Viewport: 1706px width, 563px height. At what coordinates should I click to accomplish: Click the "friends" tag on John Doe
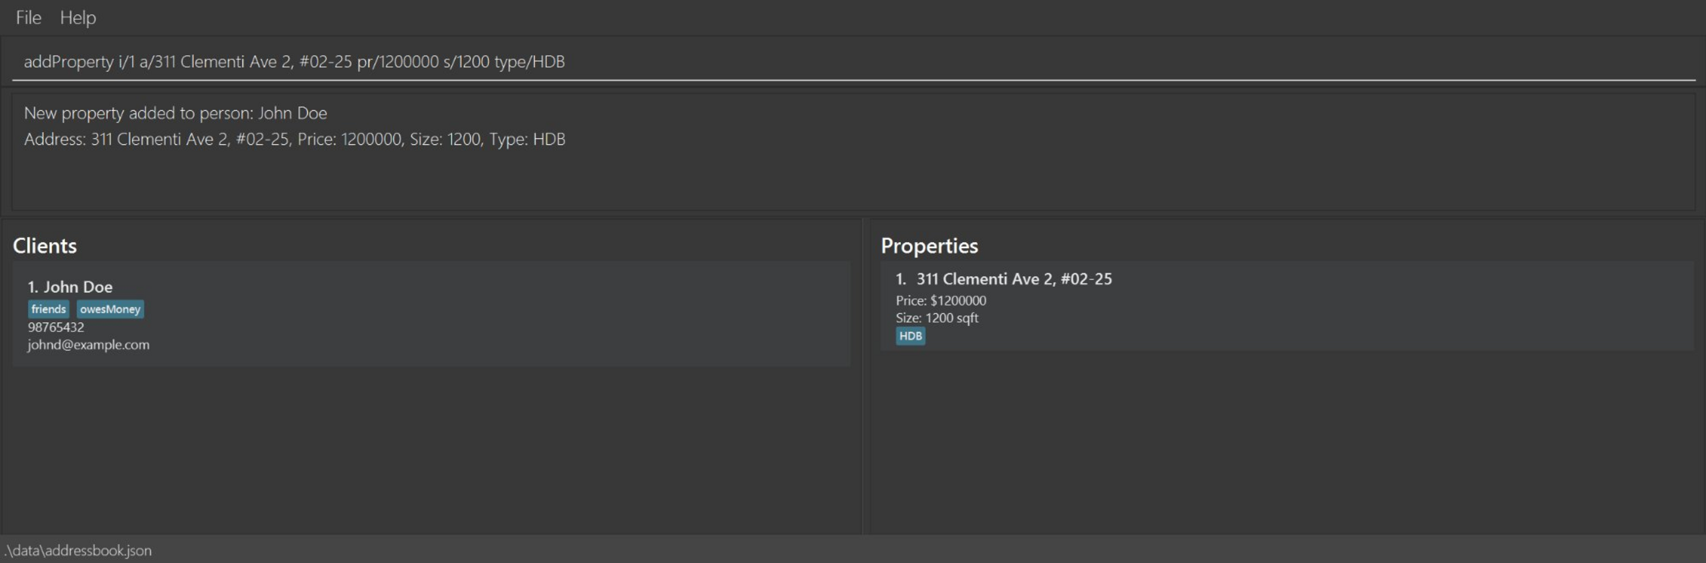click(x=49, y=309)
